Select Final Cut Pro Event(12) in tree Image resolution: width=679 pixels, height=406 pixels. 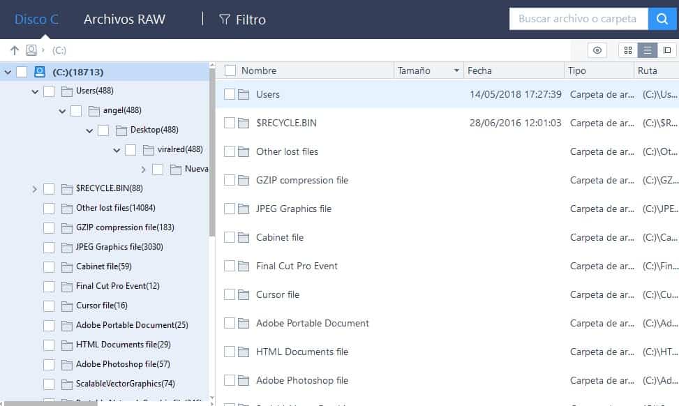[118, 286]
